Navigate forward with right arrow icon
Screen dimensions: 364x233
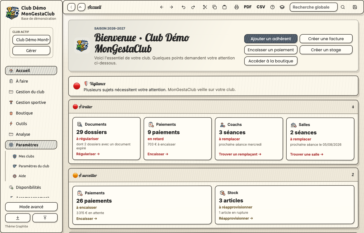point(171,7)
